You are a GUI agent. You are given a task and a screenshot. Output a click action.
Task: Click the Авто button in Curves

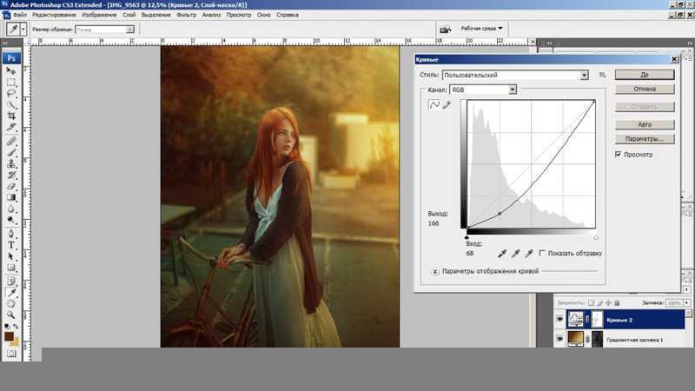[644, 124]
